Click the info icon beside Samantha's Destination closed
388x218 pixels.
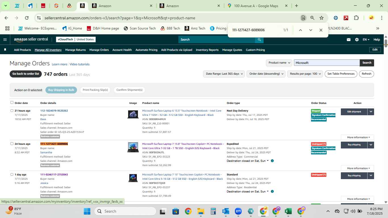pyautogui.click(x=272, y=161)
